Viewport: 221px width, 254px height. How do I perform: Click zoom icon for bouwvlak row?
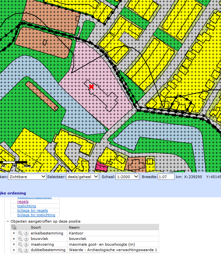pos(20,239)
